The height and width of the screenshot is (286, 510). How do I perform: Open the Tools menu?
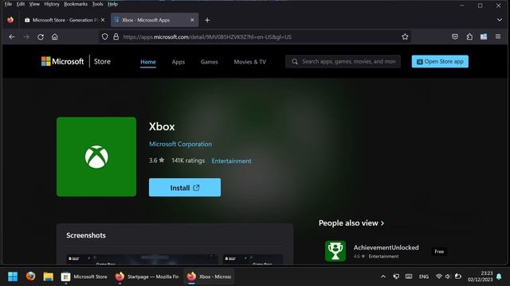[97, 4]
